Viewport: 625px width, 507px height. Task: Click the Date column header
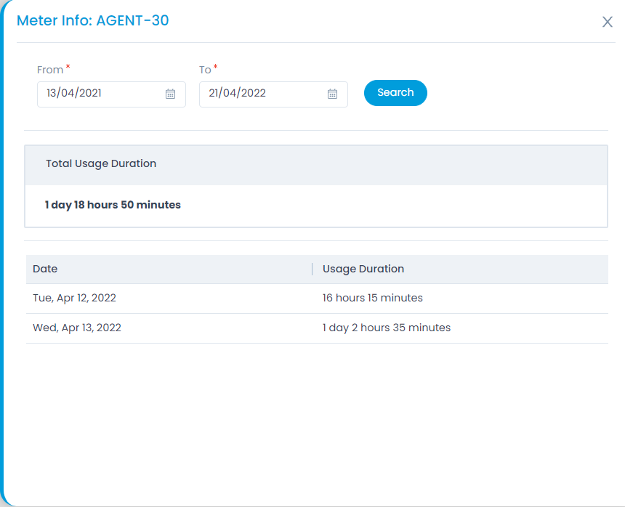(45, 269)
